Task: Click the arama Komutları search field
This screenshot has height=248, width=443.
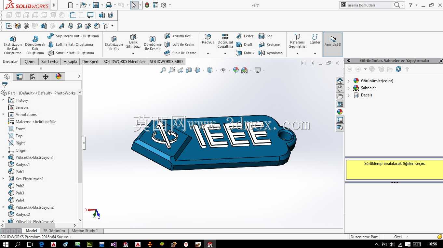Action: click(370, 5)
